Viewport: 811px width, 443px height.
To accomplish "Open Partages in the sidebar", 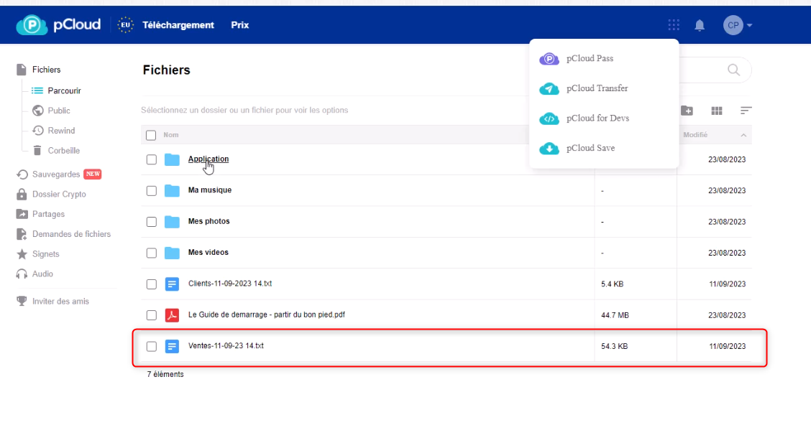I will pos(48,214).
